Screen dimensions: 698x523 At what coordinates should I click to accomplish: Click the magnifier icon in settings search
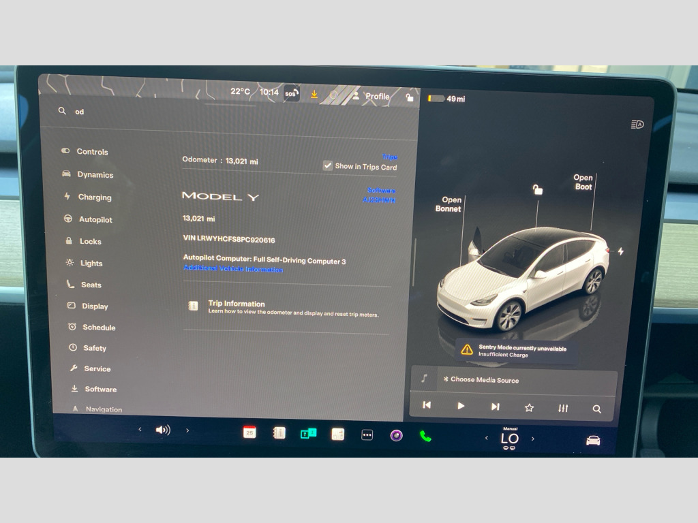pos(62,111)
